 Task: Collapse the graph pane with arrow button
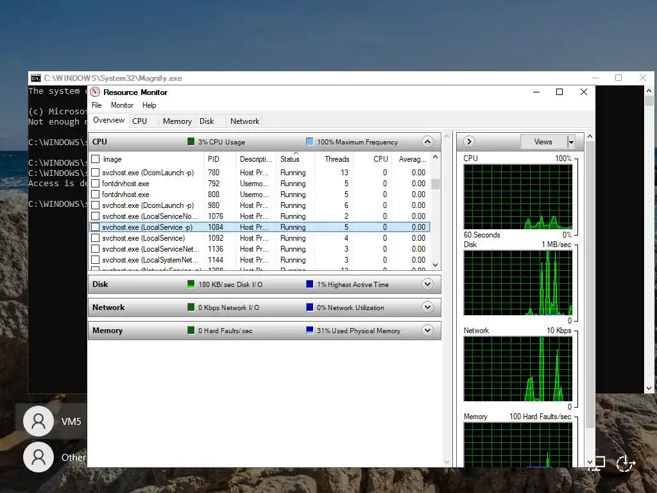469,142
